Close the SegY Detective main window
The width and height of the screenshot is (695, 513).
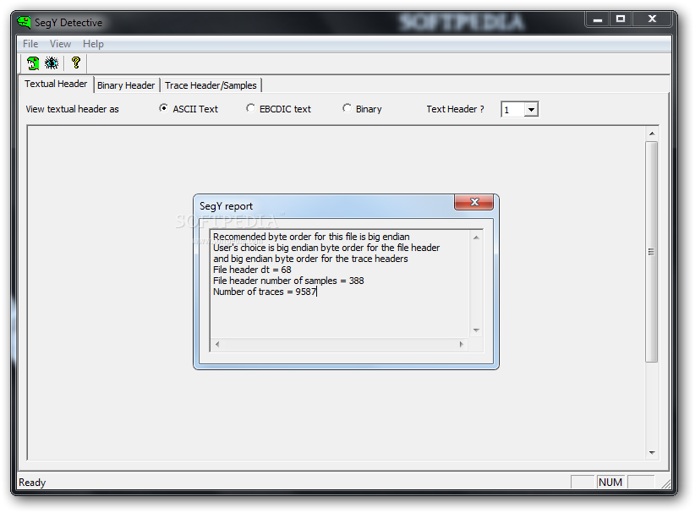tap(652, 19)
